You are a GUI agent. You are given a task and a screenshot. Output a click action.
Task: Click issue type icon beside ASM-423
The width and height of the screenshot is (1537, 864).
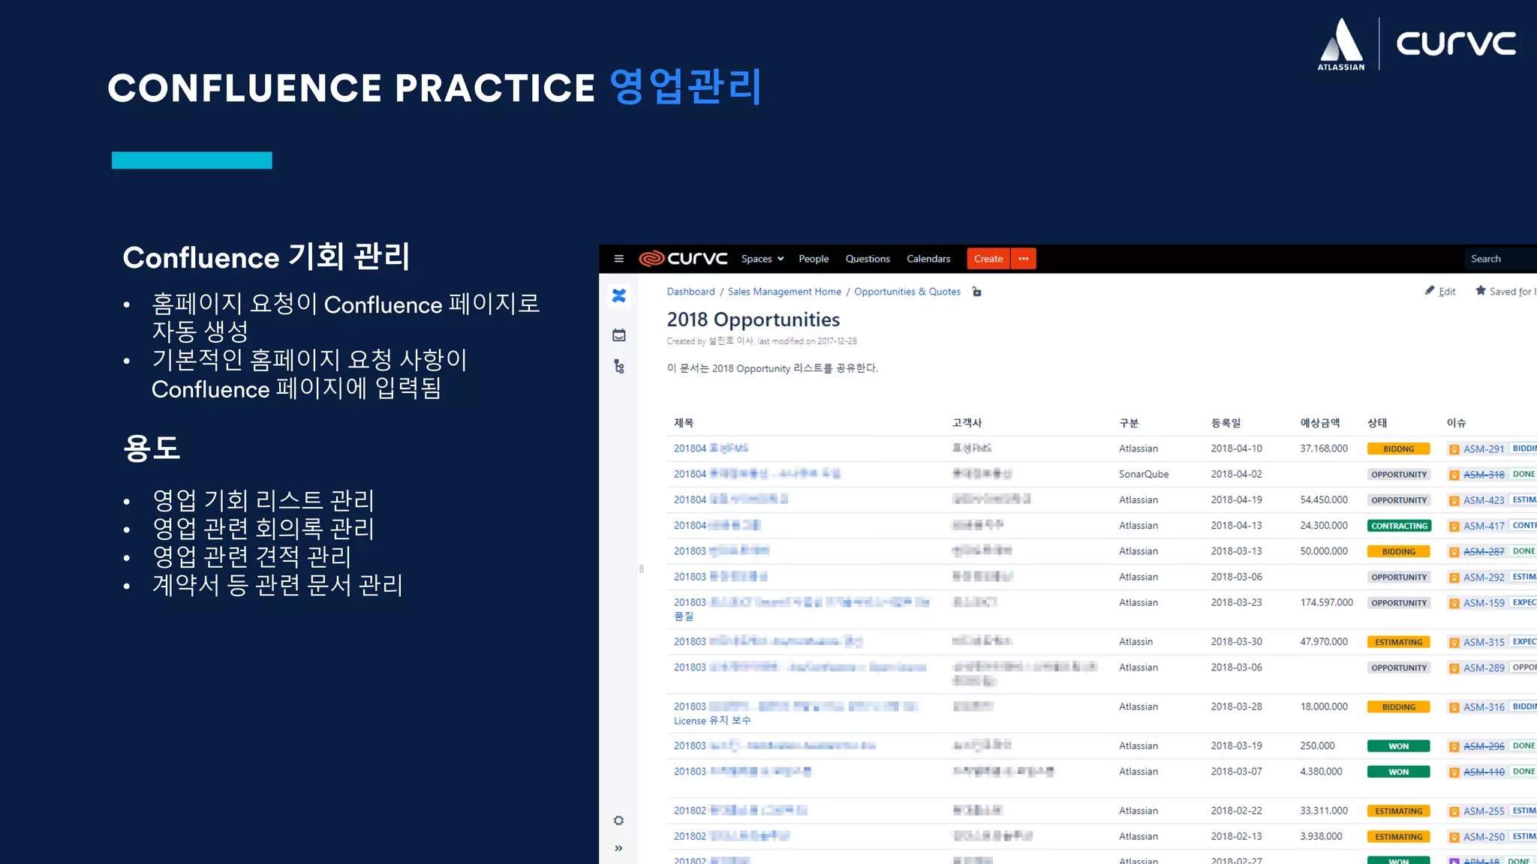[x=1454, y=500]
